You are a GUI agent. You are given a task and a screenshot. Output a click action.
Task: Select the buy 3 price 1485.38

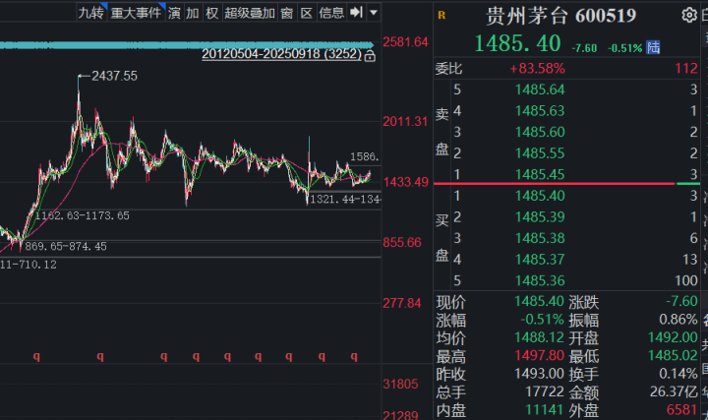tap(540, 238)
